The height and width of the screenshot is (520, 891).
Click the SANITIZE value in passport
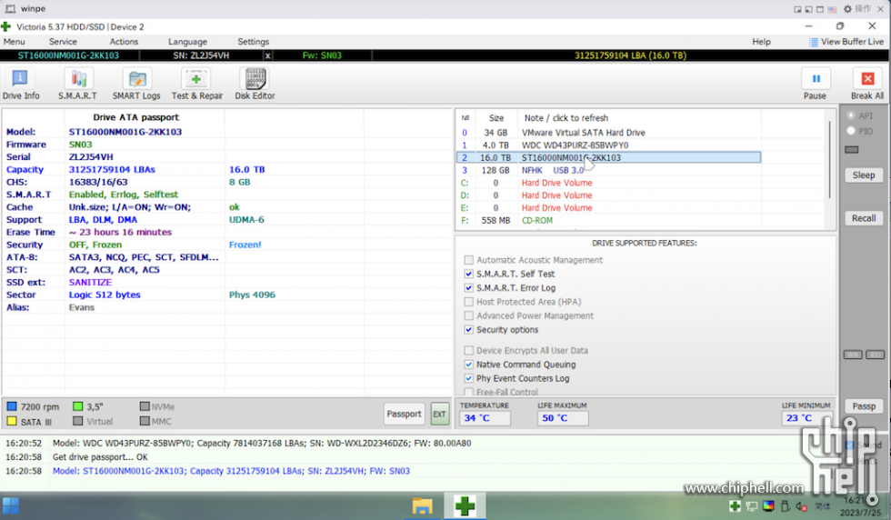click(x=90, y=282)
